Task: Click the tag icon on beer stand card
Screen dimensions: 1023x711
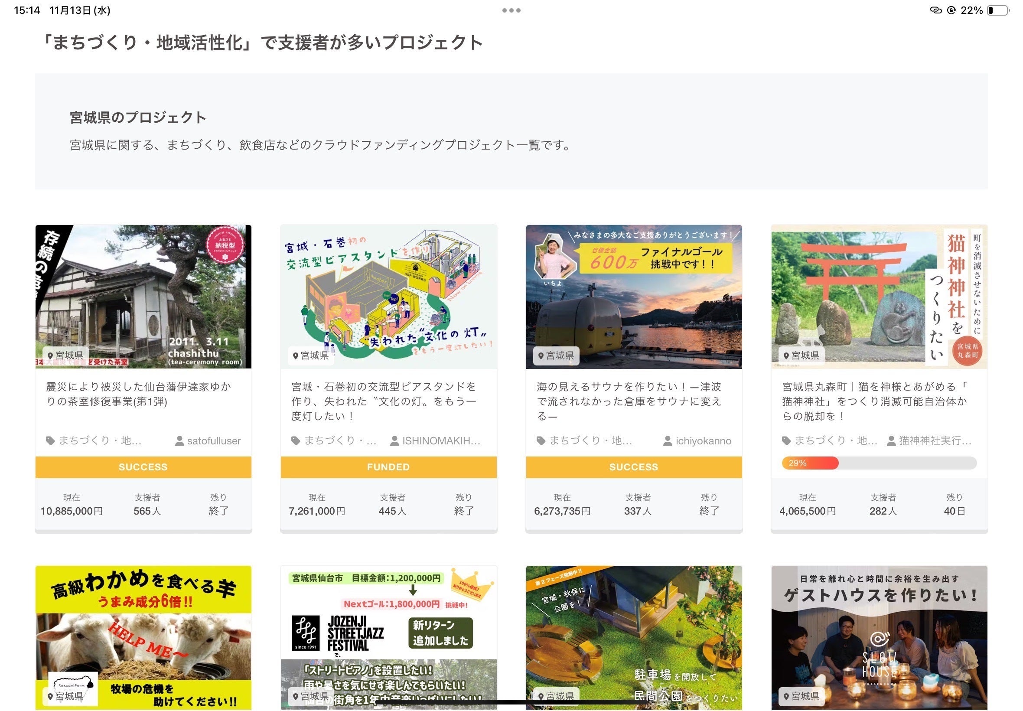Action: pos(296,440)
